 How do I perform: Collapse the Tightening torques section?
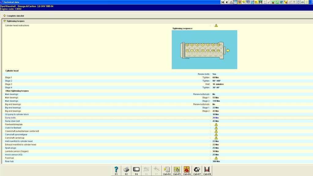click(5, 21)
